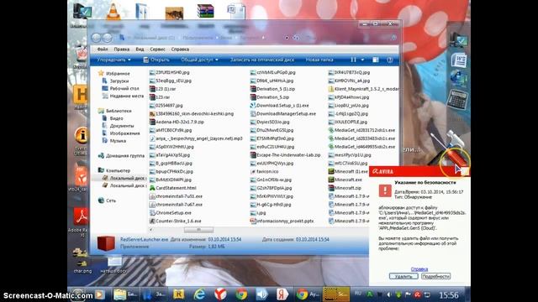
Task: Select Домашняя группа in navigation pane
Action: point(121,156)
